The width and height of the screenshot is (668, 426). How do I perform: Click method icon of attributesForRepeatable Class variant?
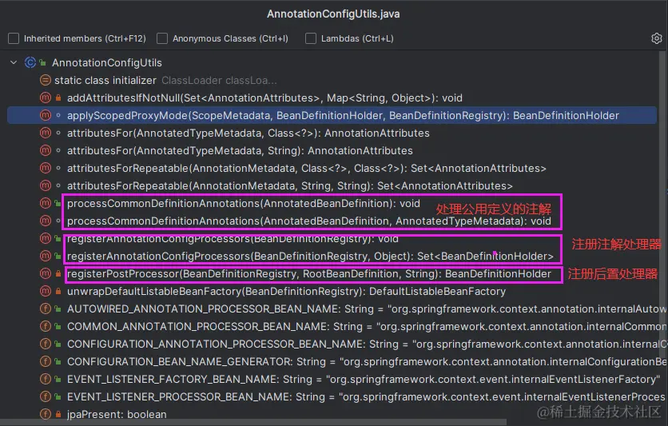(46, 168)
